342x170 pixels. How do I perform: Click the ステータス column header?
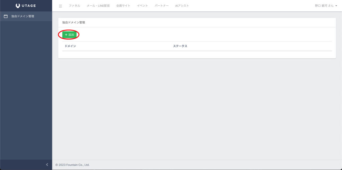pos(180,46)
